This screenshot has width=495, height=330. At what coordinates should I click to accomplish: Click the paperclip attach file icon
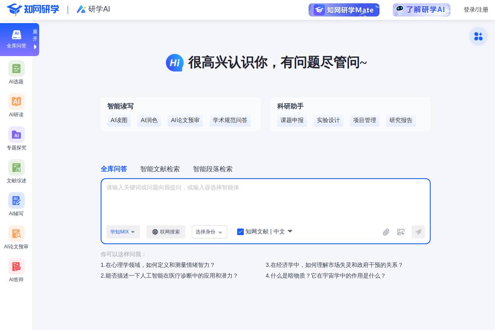pos(386,232)
